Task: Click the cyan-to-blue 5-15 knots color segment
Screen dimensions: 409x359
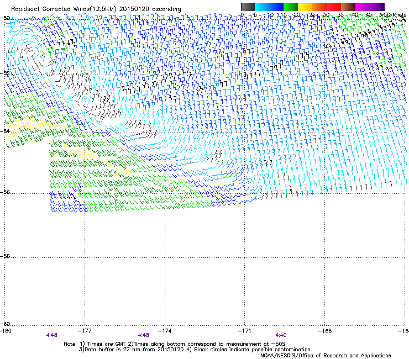Action: (269, 7)
